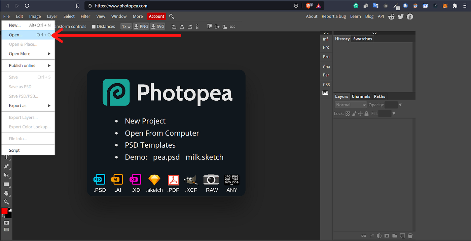This screenshot has width=471, height=241.
Task: Click the delete layer trash icon
Action: click(410, 236)
